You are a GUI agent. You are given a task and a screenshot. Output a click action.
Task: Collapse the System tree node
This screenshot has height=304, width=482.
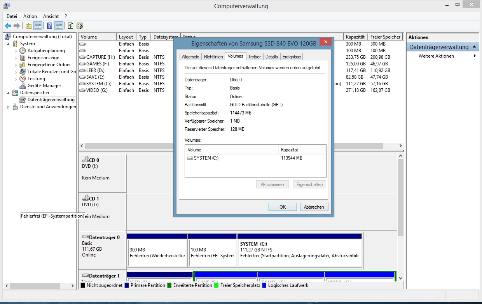click(x=9, y=44)
